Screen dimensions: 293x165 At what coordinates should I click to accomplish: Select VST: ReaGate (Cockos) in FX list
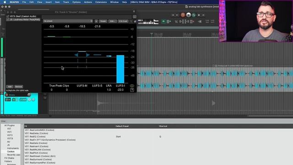[x=36, y=143]
